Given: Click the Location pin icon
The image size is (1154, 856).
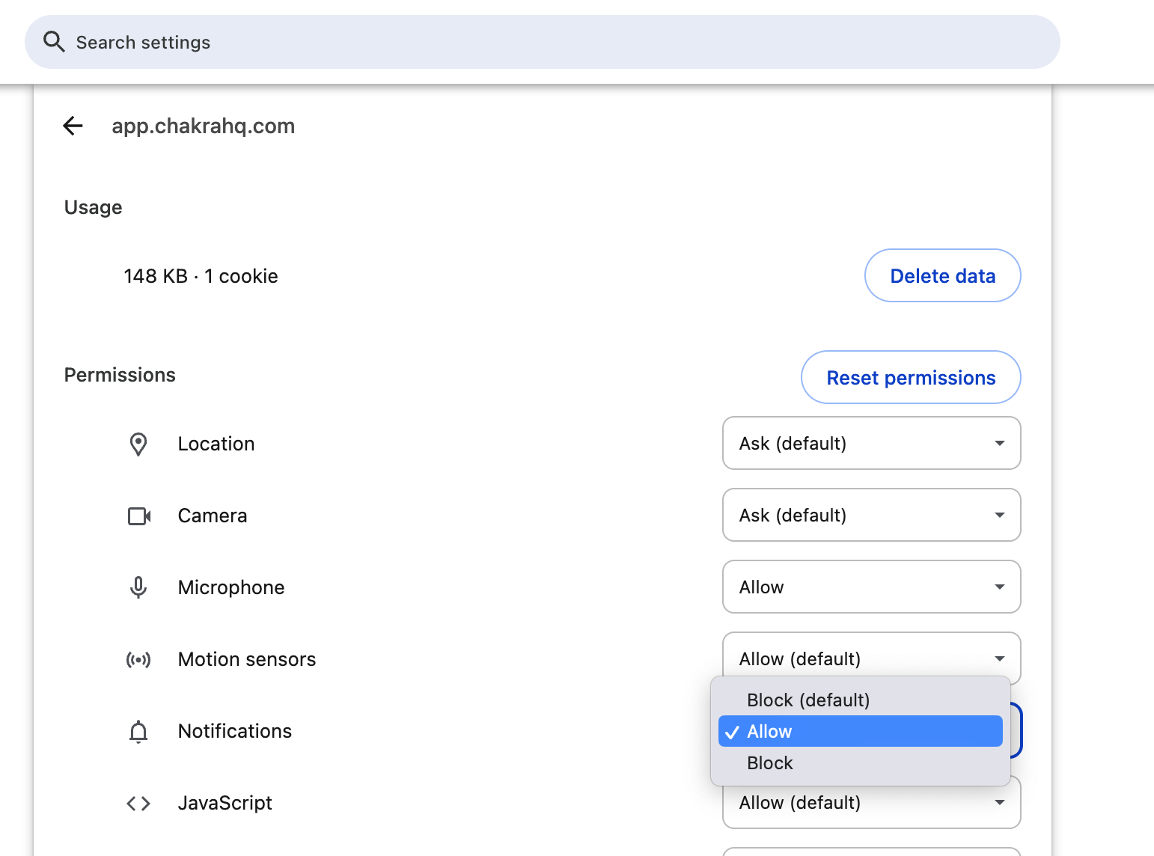Looking at the screenshot, I should point(138,444).
